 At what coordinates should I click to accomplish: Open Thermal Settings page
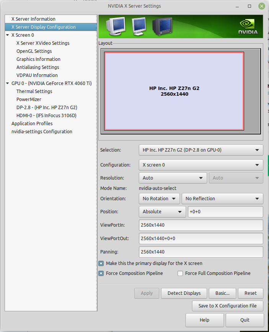pyautogui.click(x=34, y=92)
